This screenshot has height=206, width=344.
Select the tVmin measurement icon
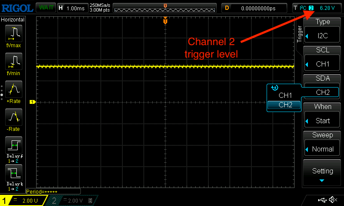(13, 63)
